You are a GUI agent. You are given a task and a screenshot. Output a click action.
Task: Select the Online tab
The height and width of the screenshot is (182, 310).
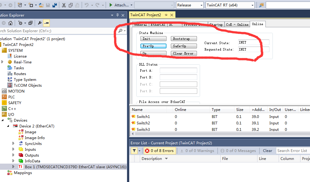point(257,24)
